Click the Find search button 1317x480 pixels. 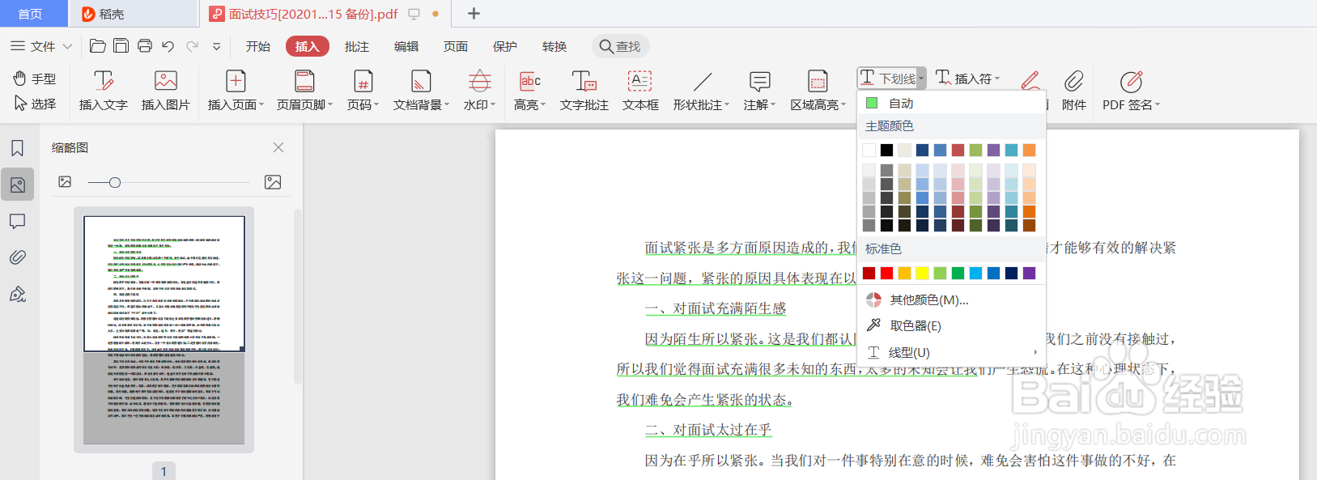[620, 46]
